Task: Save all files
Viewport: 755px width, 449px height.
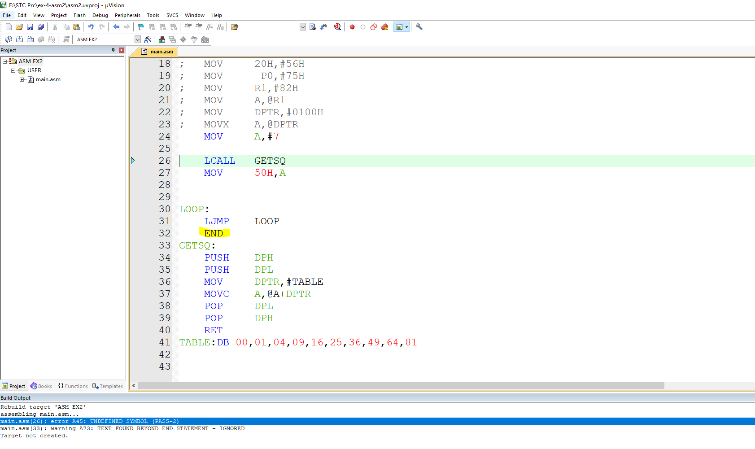Action: 41,27
